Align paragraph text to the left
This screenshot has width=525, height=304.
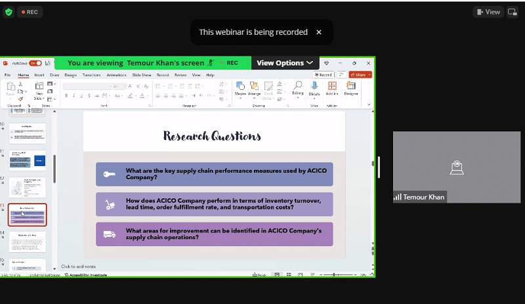click(158, 96)
